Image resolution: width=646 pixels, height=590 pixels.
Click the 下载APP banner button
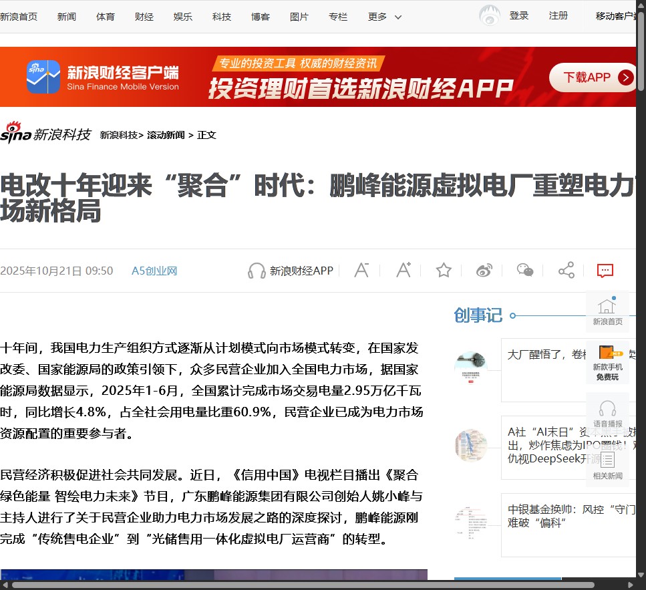(x=593, y=78)
